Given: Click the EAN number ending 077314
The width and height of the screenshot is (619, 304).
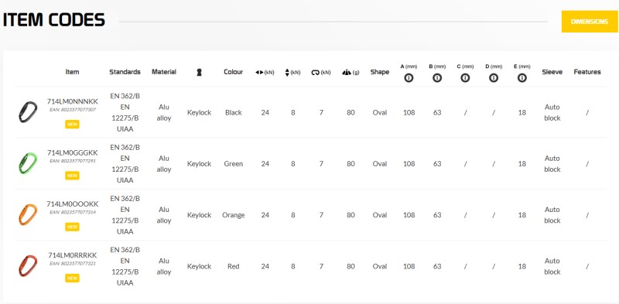Looking at the screenshot, I should pos(72,213).
